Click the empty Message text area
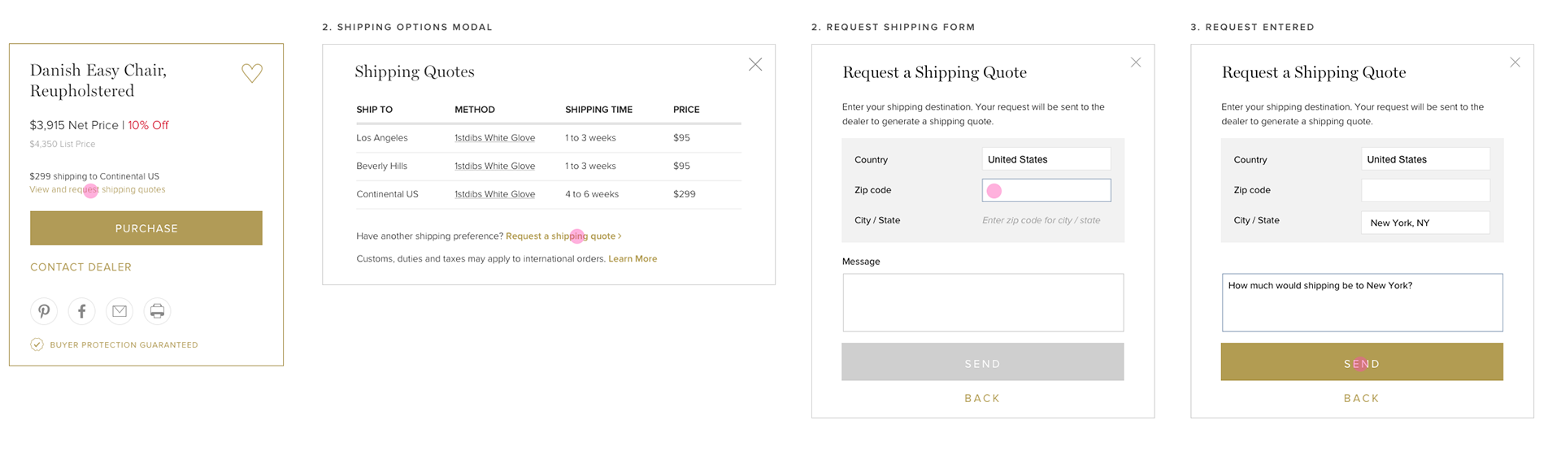 coord(983,302)
